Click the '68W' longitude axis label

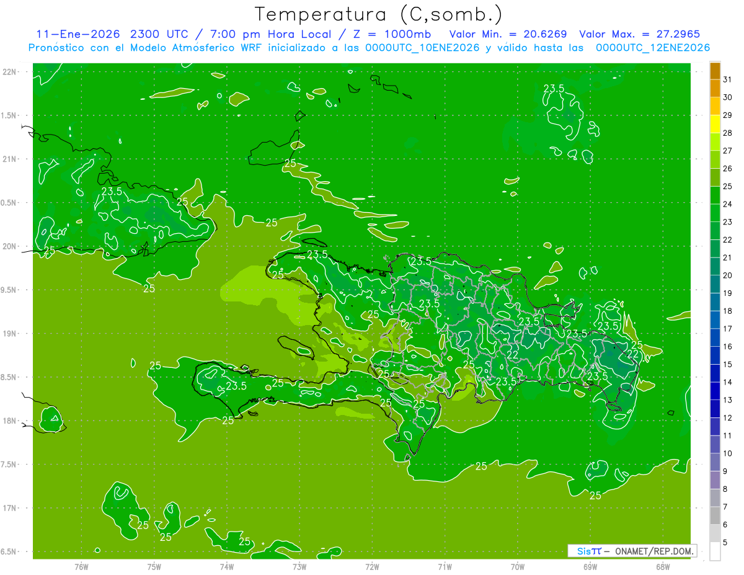[x=663, y=567]
